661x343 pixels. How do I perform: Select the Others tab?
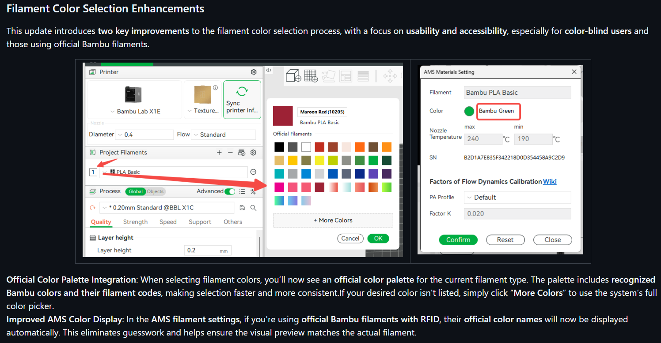pyautogui.click(x=233, y=222)
